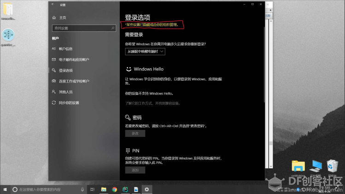Click the Settings content vertical scrollbar

264,65
